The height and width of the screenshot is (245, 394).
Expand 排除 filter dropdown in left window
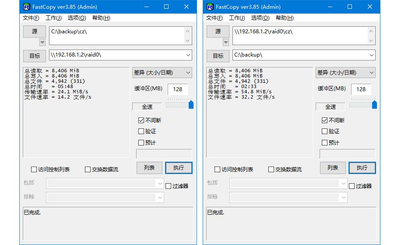point(160,198)
